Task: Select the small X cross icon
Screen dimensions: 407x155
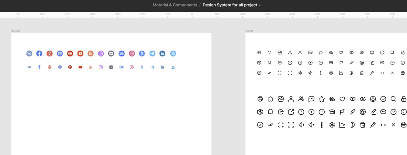Action: pyautogui.click(x=392, y=73)
